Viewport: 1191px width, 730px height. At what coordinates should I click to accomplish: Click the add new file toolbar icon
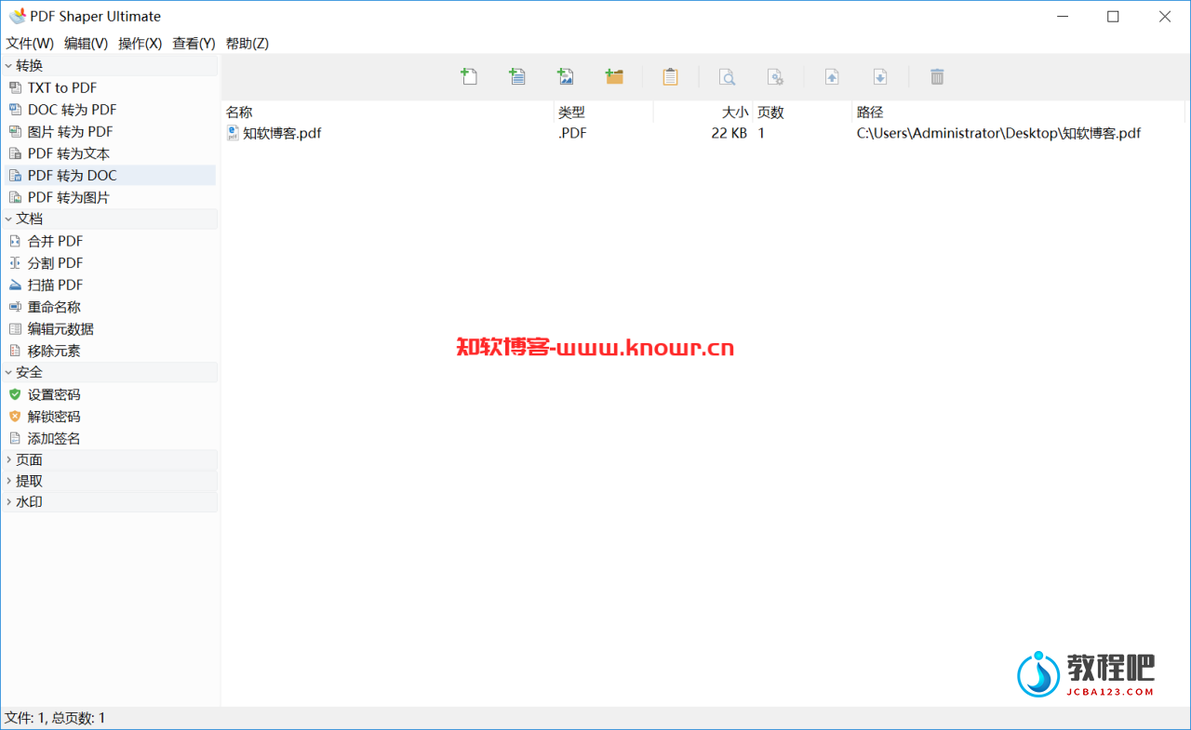[x=469, y=76]
